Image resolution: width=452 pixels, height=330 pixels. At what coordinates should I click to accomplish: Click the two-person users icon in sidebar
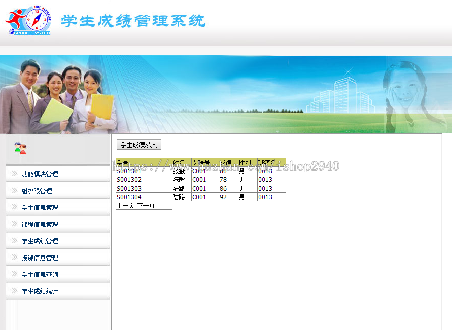point(20,148)
